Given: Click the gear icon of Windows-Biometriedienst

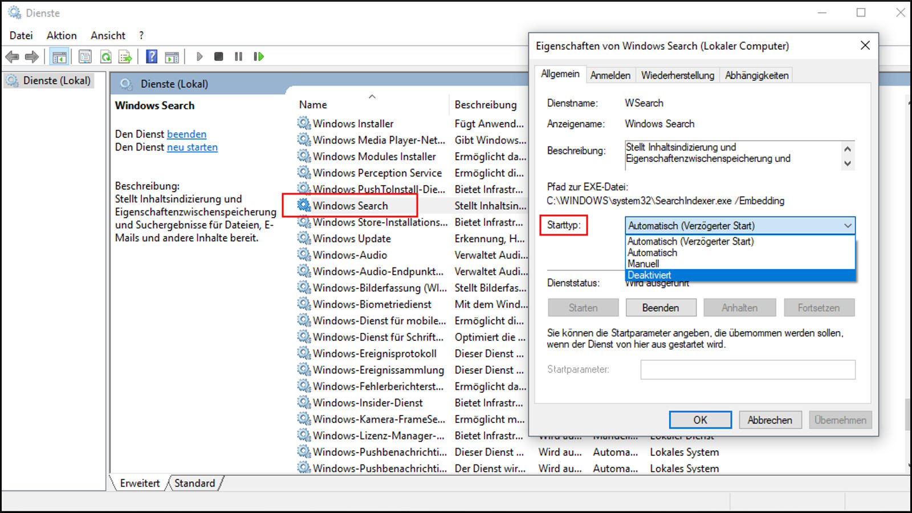Looking at the screenshot, I should [x=304, y=304].
